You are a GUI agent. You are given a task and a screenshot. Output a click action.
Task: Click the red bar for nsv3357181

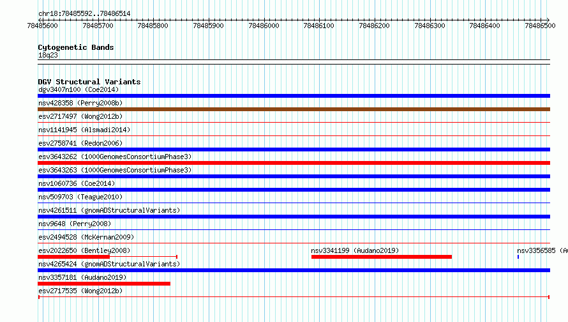click(x=104, y=284)
